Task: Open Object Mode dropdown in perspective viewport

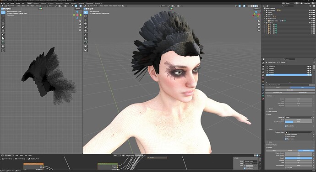Action: pyautogui.click(x=93, y=6)
